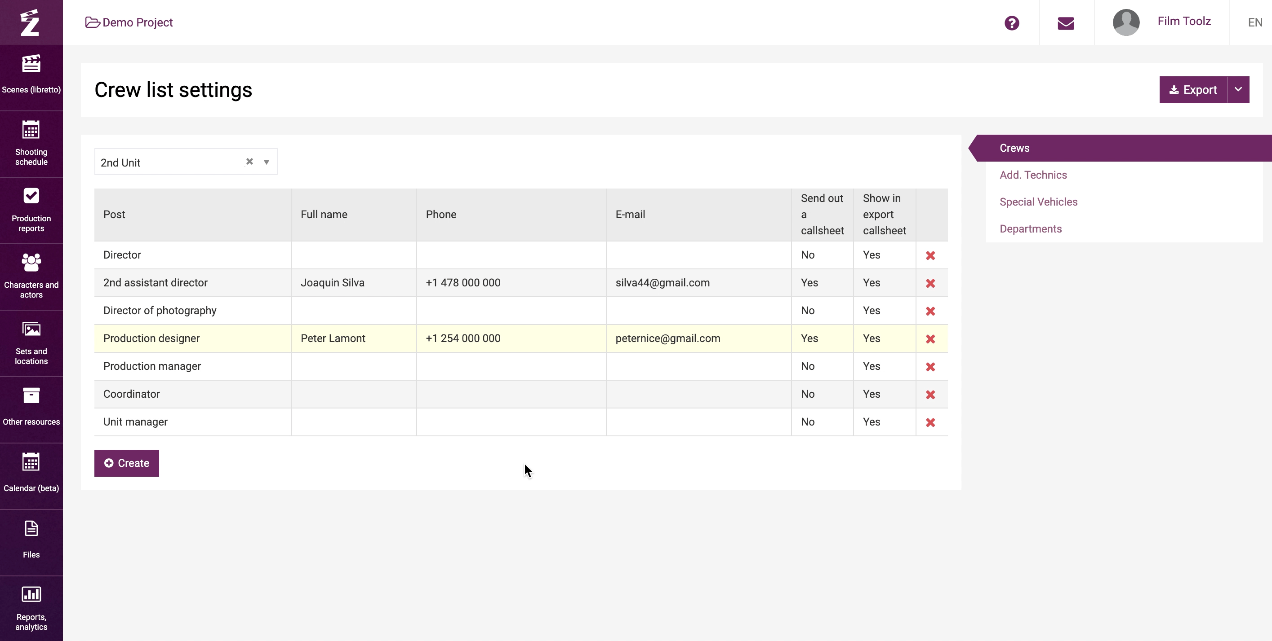The height and width of the screenshot is (641, 1272).
Task: Click the name Joaquin Silva
Action: (x=332, y=282)
